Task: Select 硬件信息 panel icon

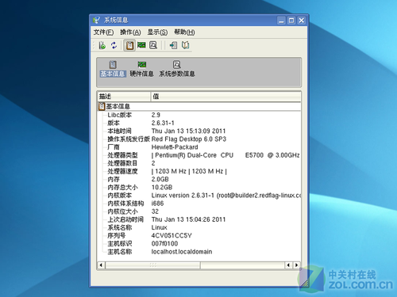Action: click(x=141, y=69)
